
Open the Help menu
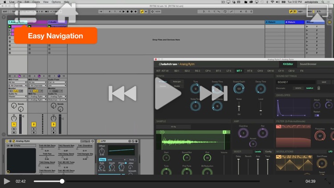point(66,2)
